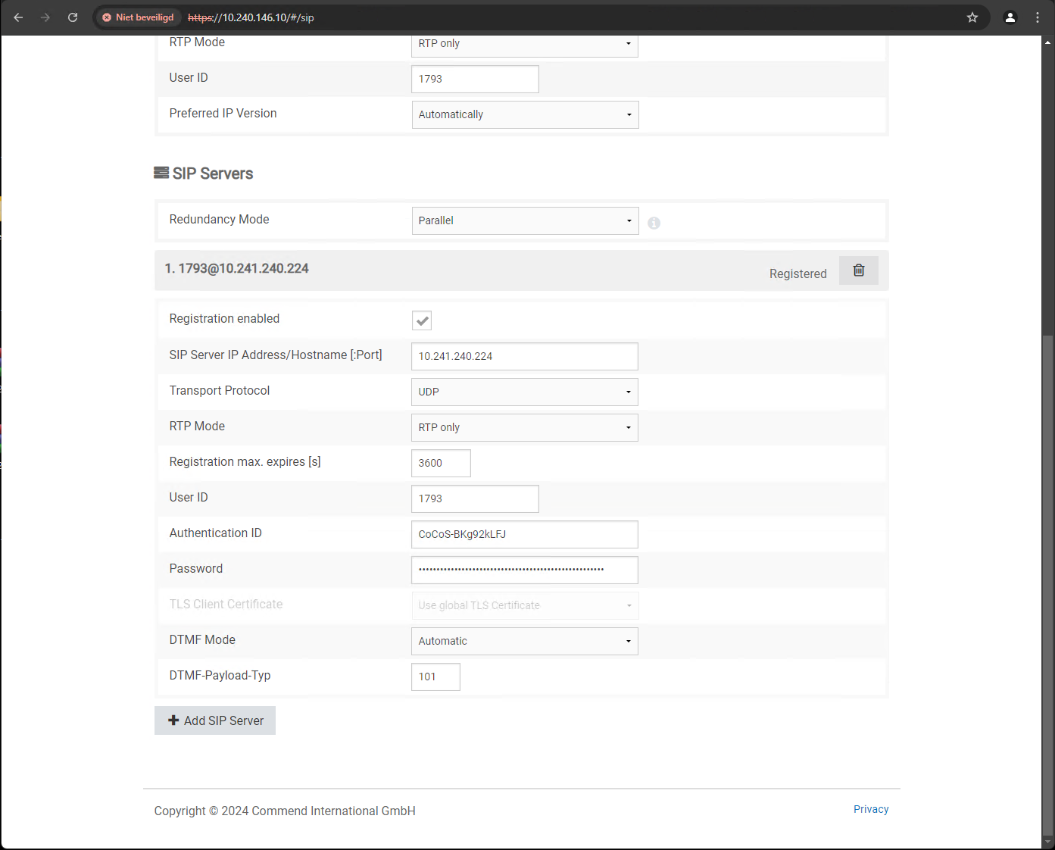1055x850 pixels.
Task: Click the Add SIP Server button
Action: point(215,720)
